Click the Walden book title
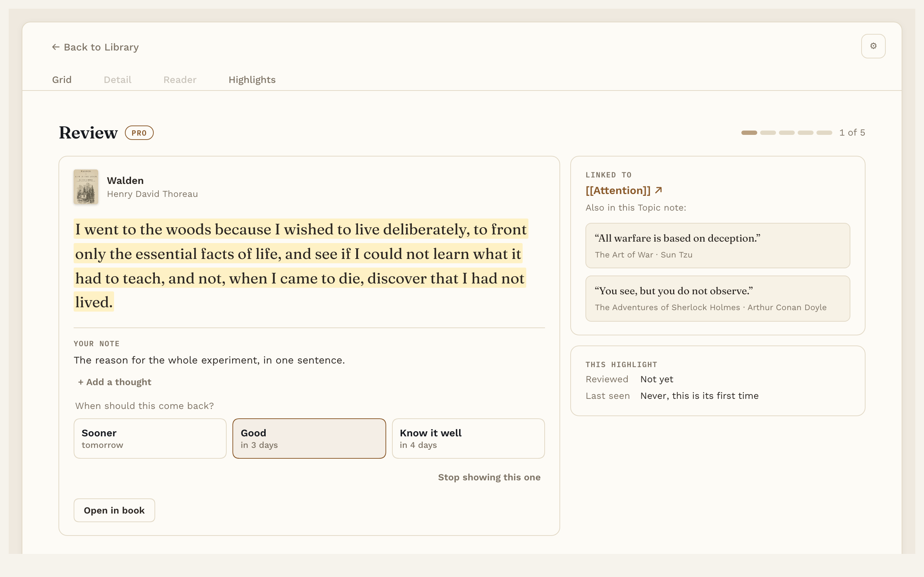The height and width of the screenshot is (577, 924). 125,181
